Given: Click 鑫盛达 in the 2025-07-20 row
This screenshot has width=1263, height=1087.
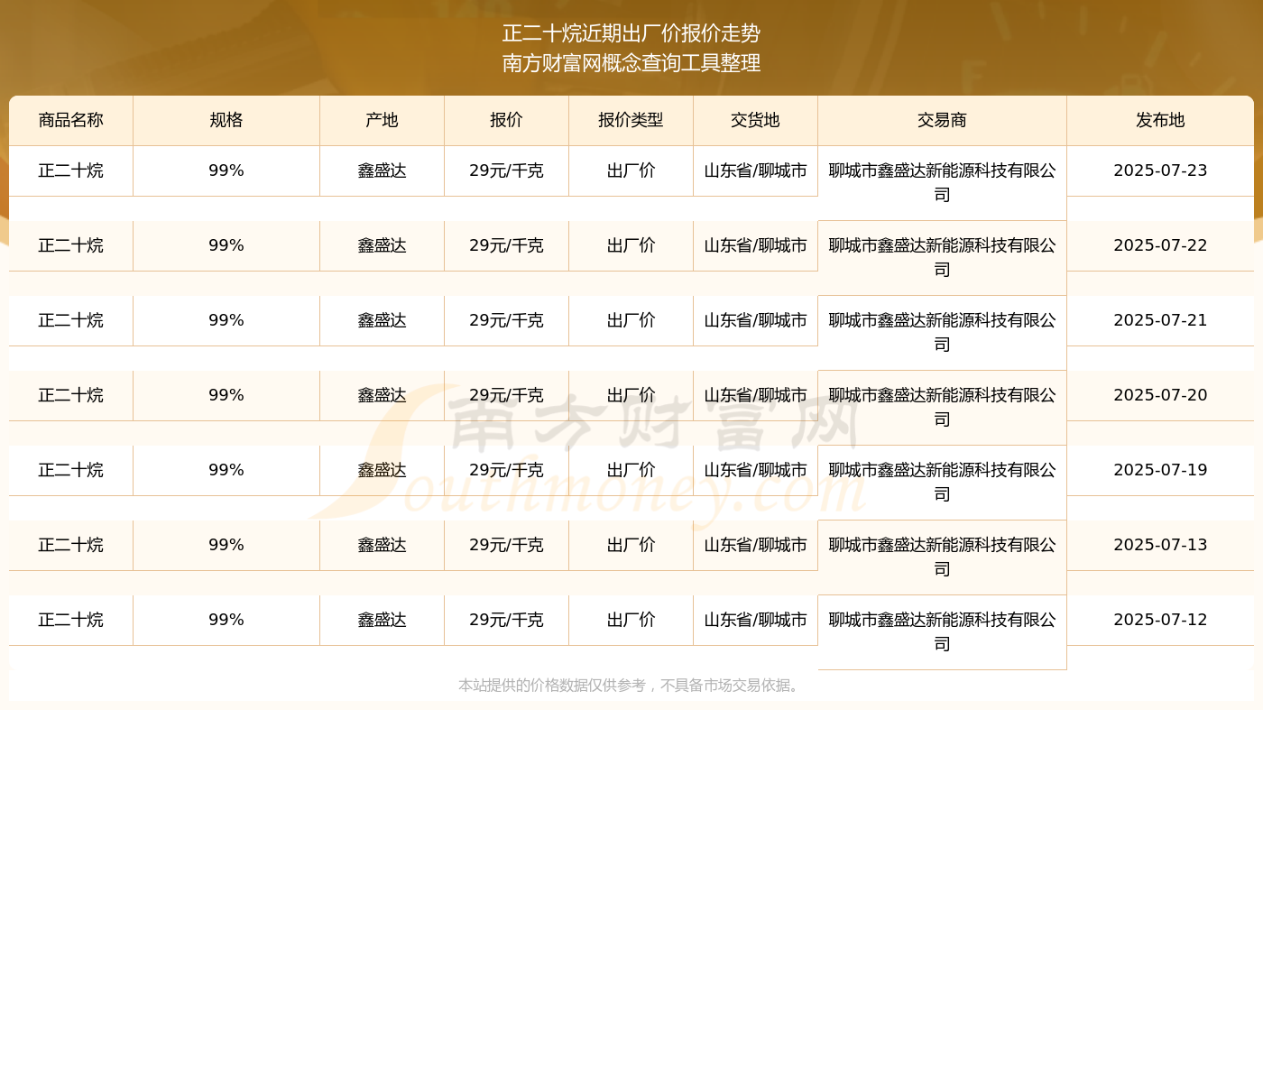Looking at the screenshot, I should point(383,395).
